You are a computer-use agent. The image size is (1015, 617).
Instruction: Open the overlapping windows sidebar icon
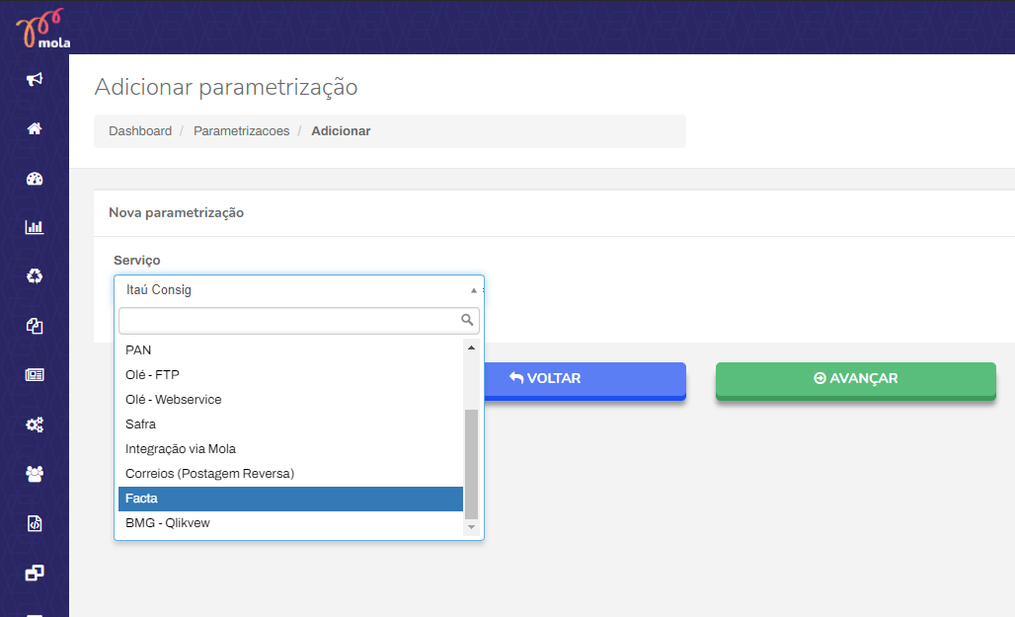point(35,573)
